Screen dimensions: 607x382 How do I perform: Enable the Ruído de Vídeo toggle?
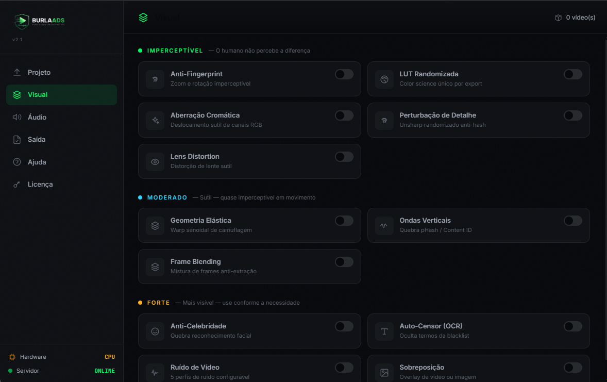tap(344, 368)
